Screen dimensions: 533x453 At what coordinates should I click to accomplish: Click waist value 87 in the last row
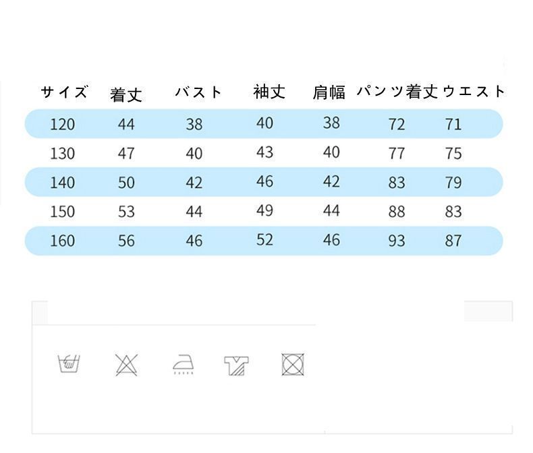[x=453, y=241]
